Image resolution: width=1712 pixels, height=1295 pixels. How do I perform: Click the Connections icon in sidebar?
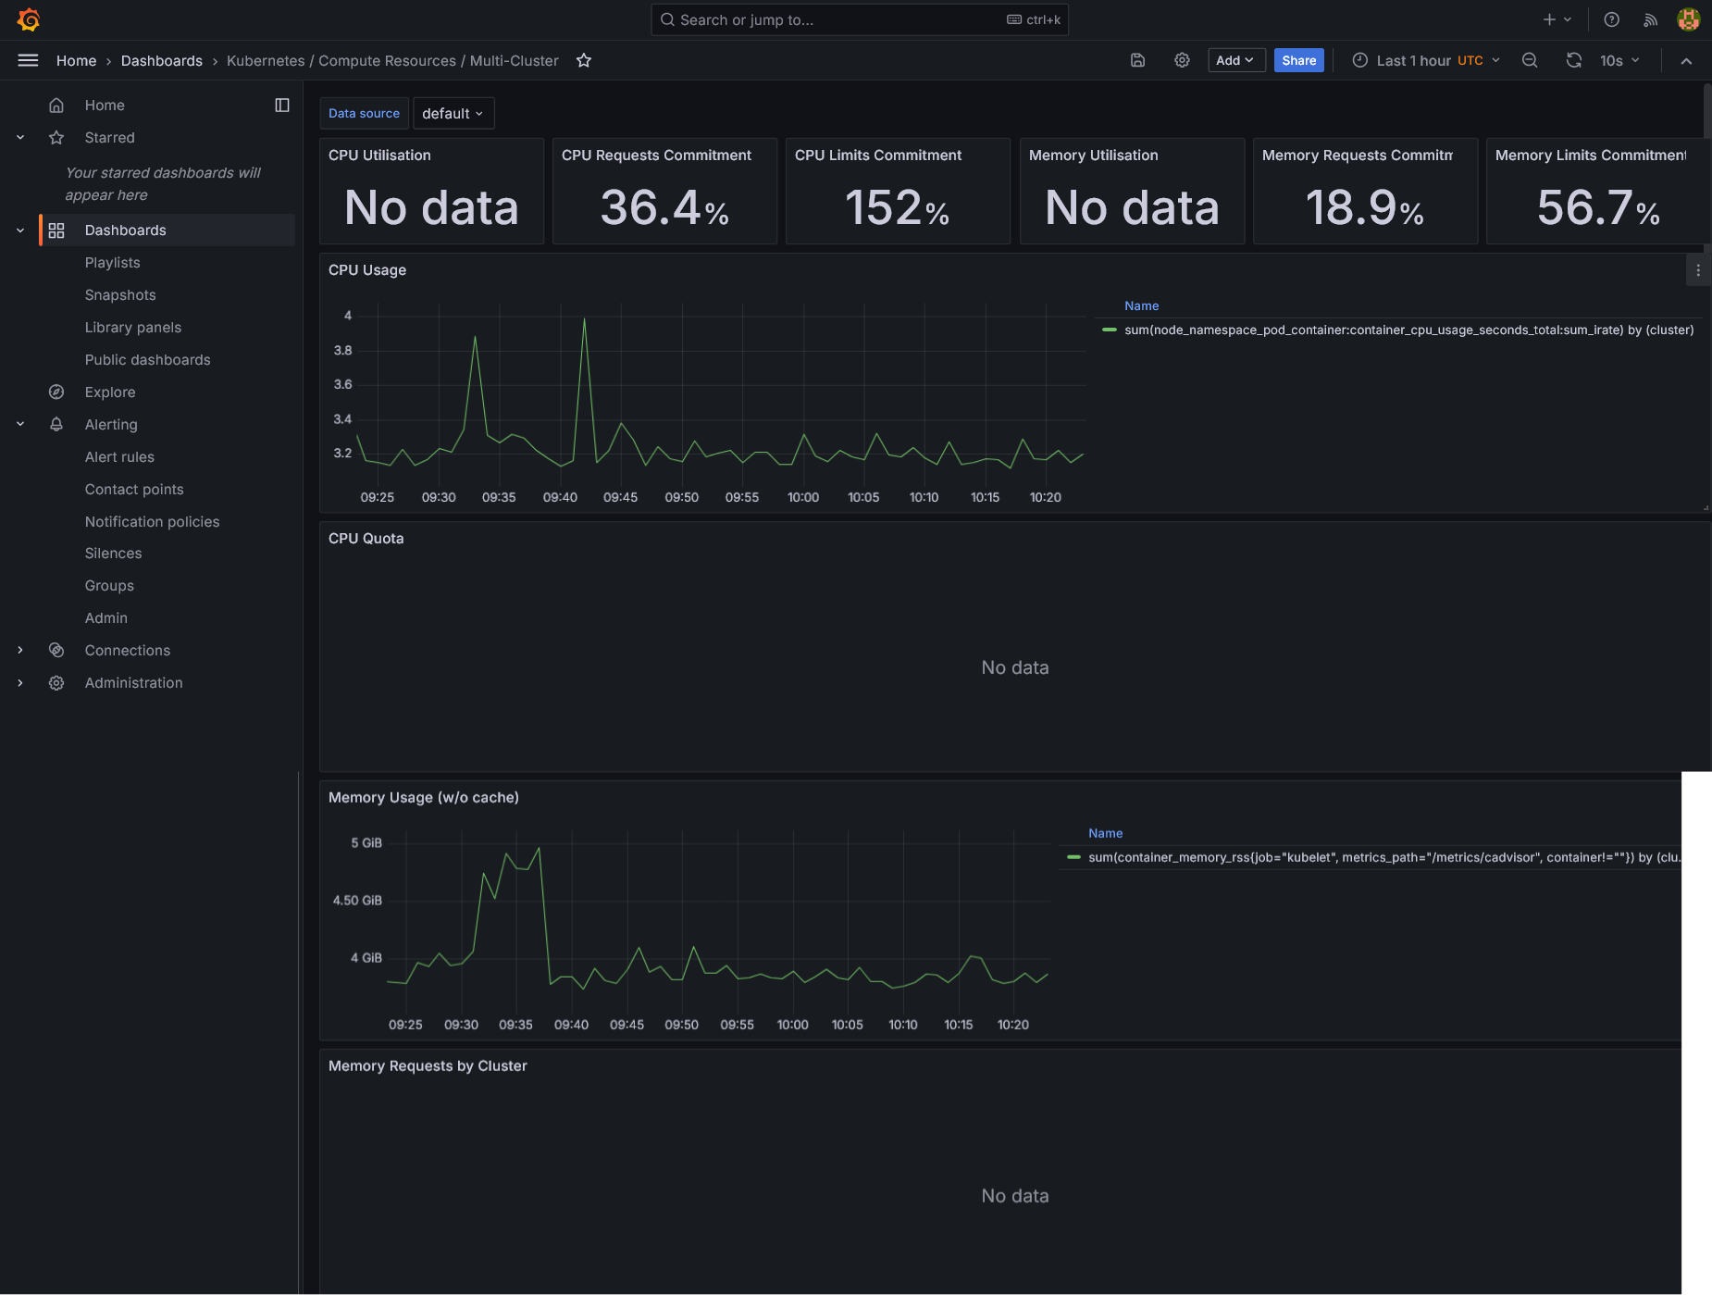56,651
